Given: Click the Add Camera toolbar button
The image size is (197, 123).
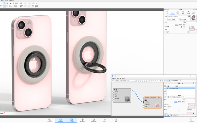Looking at the screenshot, I should (x=21, y=5).
